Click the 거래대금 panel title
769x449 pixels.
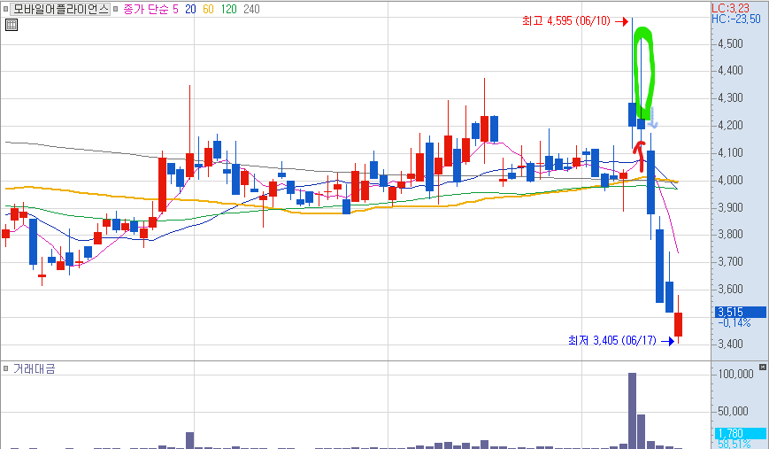(x=34, y=368)
